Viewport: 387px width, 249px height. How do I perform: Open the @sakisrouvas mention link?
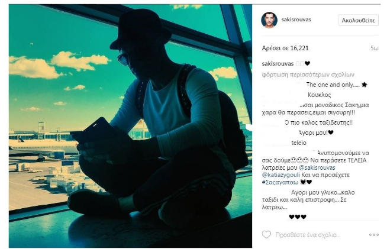(x=317, y=168)
